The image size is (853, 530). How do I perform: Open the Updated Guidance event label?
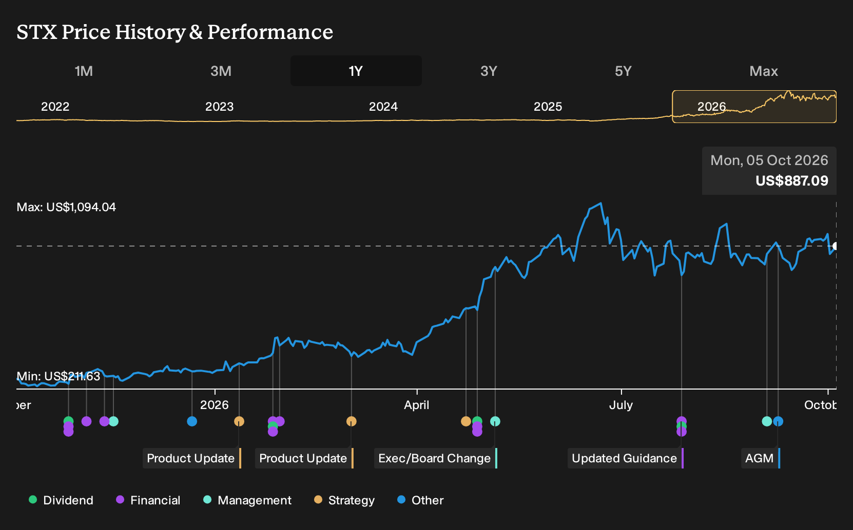pyautogui.click(x=626, y=458)
